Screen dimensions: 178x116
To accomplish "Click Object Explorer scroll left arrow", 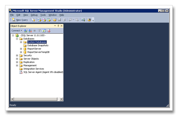I will tap(12, 99).
